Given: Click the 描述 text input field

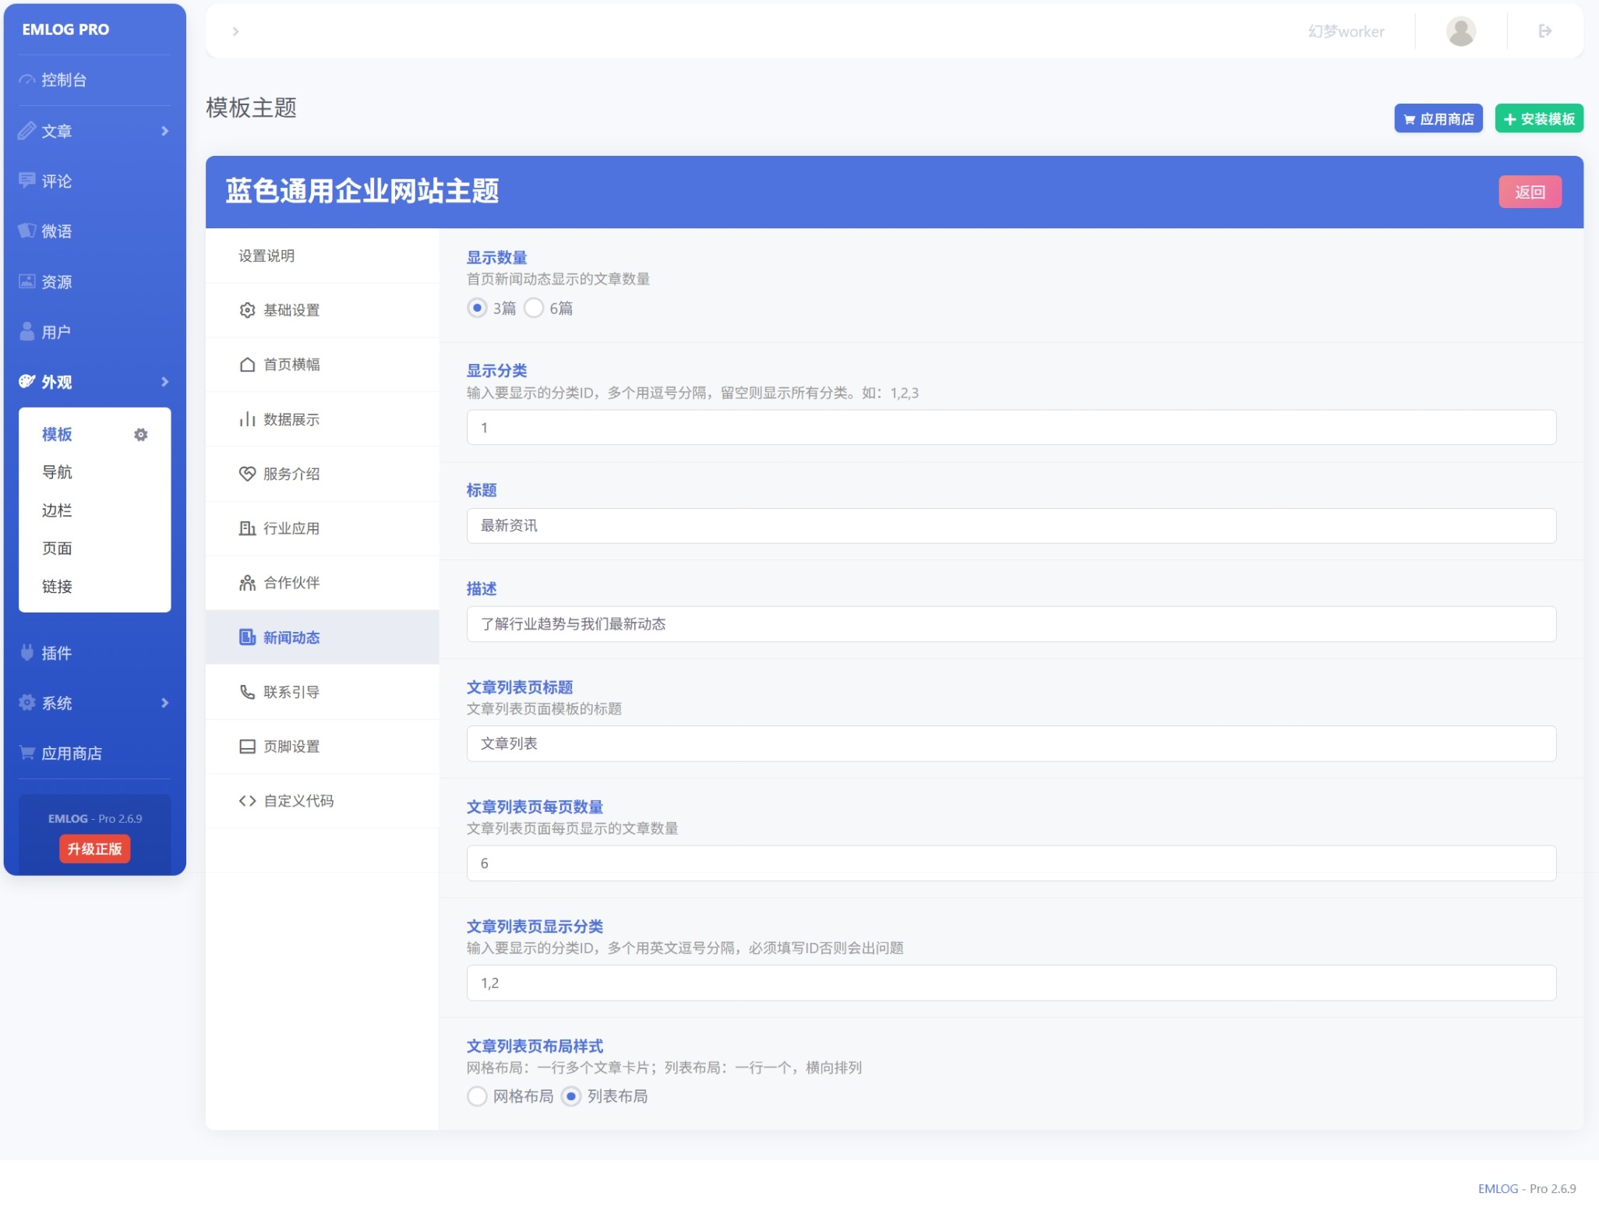Looking at the screenshot, I should point(1011,624).
